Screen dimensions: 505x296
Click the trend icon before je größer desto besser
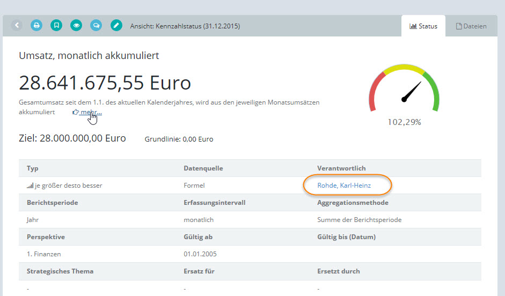(x=30, y=186)
